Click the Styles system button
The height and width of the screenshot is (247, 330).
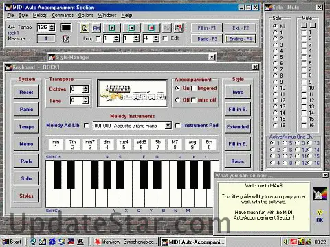point(26,196)
